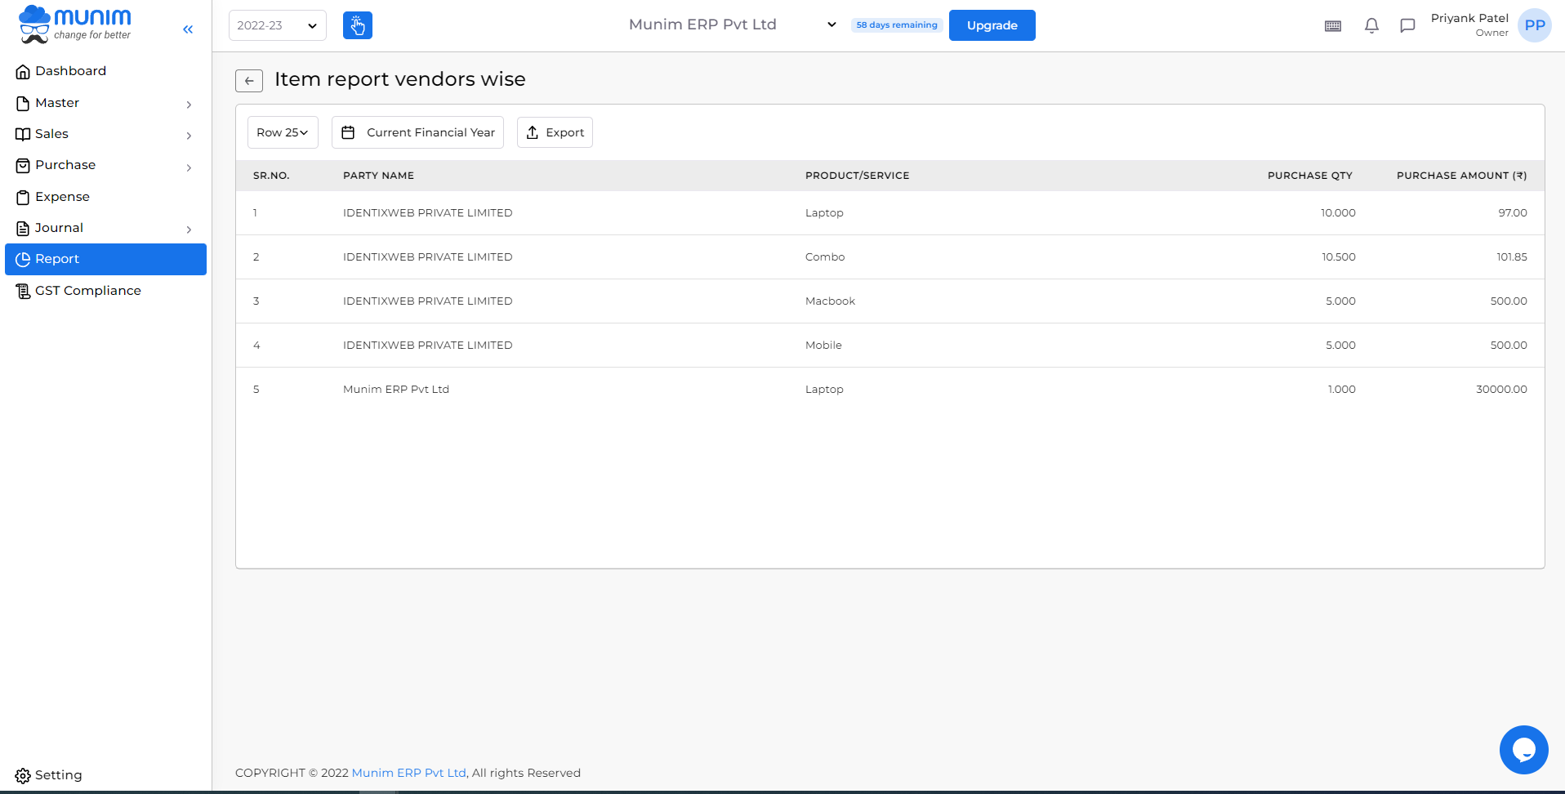Click the PARTY NAME column header
The height and width of the screenshot is (794, 1565).
tap(378, 176)
